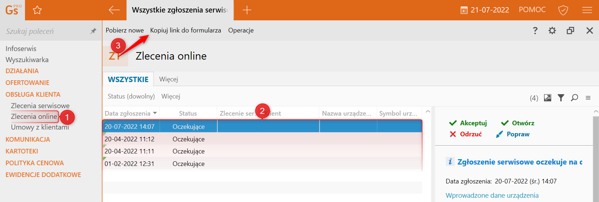The width and height of the screenshot is (599, 202).
Task: Search the list with magnifier icon
Action: [x=574, y=98]
